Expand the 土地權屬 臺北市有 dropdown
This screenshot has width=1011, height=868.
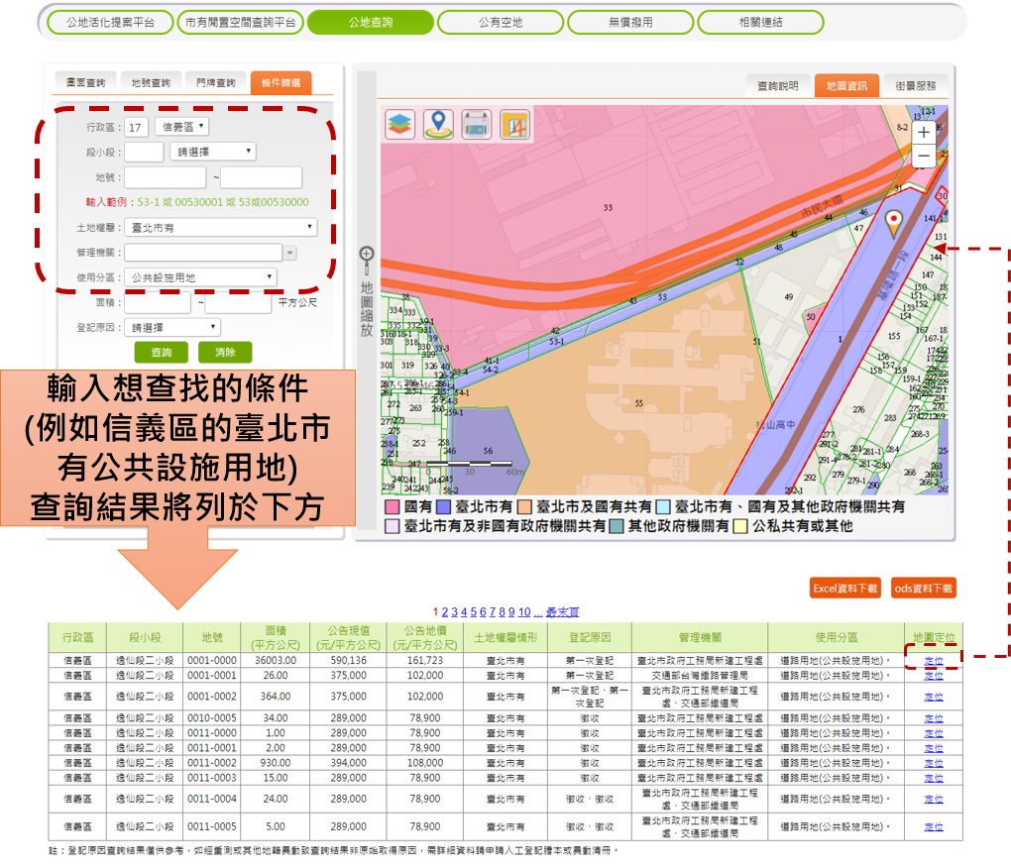click(223, 227)
